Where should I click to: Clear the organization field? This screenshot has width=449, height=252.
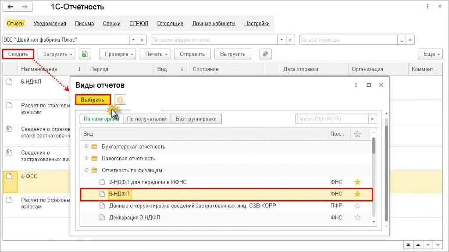(142, 40)
